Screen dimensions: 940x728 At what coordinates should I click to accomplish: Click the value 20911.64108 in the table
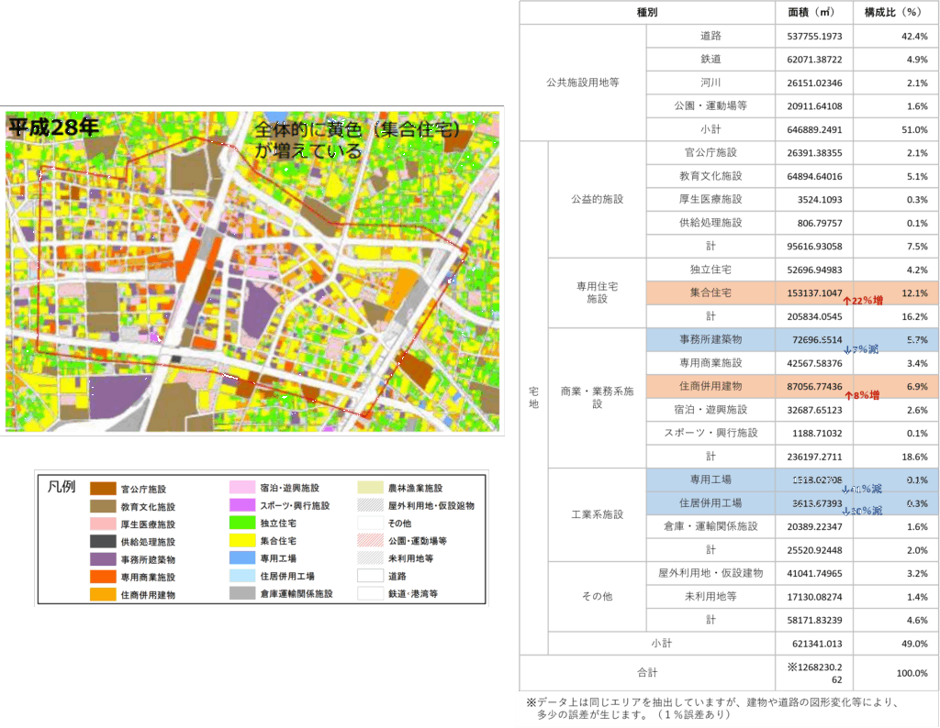(x=814, y=106)
